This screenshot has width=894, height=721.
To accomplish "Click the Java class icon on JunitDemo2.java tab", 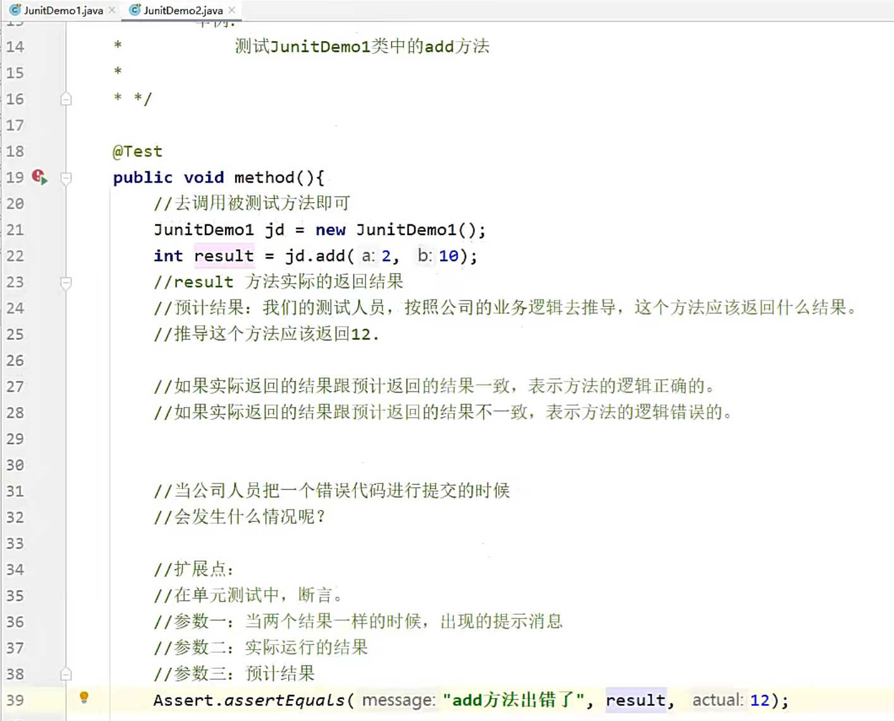I will [133, 10].
